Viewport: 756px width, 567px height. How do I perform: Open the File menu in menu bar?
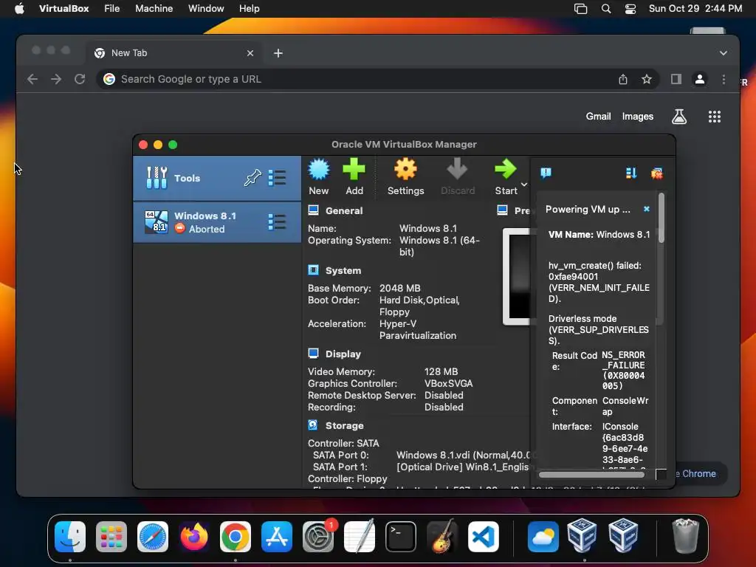[x=112, y=8]
